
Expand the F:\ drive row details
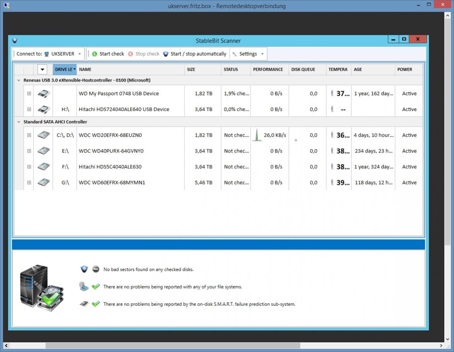point(29,167)
